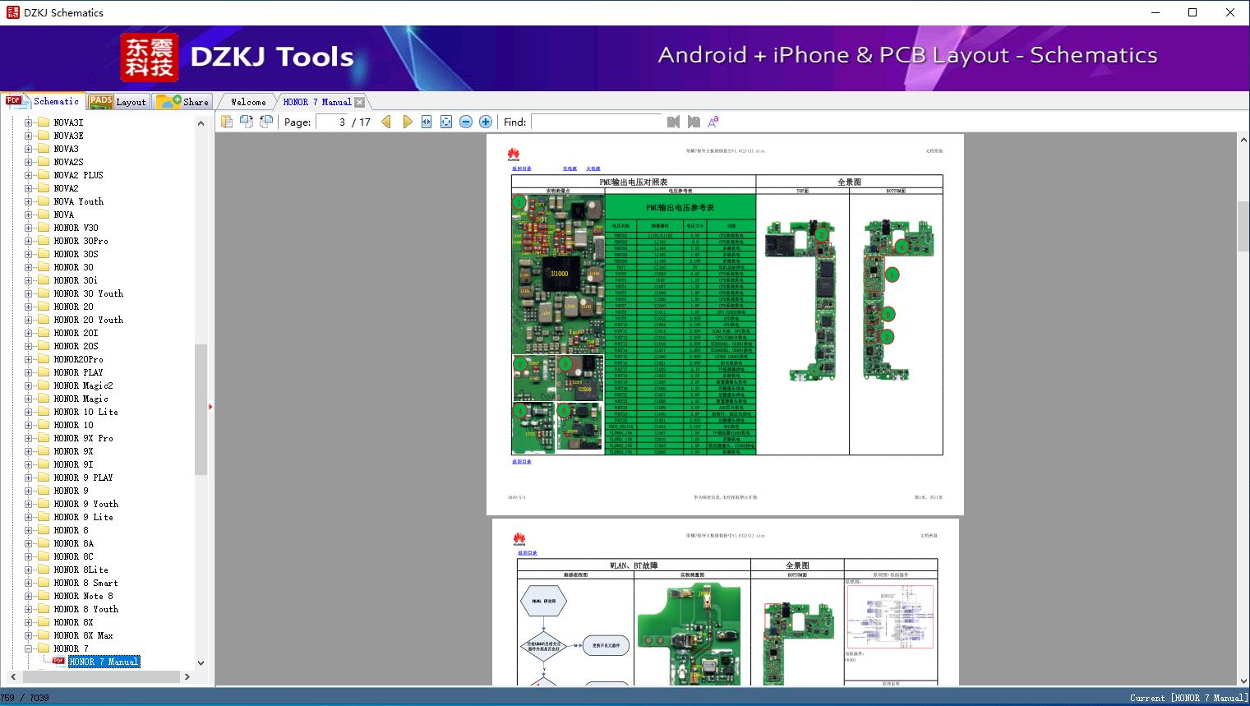Click the tree panel vertical scrollbar thumb
Screen dimensions: 1250x706
[x=201, y=409]
